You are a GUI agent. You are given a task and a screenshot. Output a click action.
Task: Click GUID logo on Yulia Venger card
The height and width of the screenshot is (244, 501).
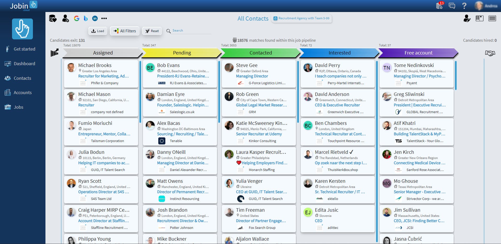241,199
